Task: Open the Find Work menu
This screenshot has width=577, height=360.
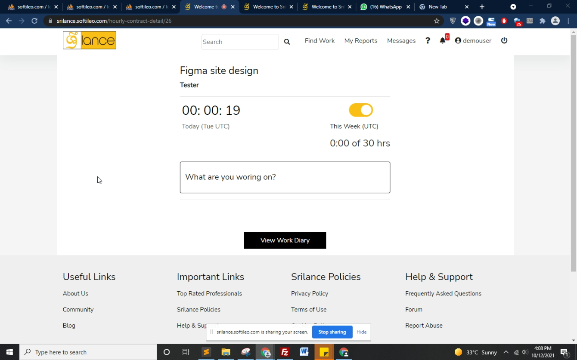Action: [x=320, y=40]
